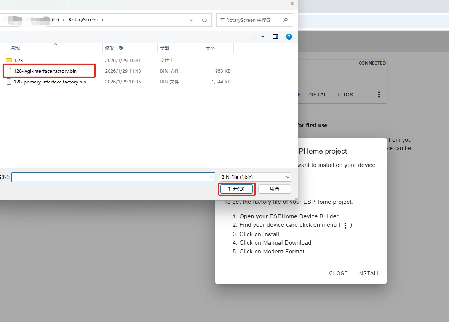Expand the address bar history dropdown
449x322 pixels.
coord(191,20)
